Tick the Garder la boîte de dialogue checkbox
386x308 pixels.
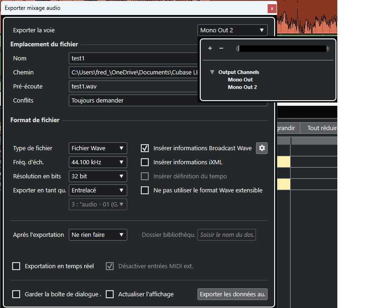point(16,294)
